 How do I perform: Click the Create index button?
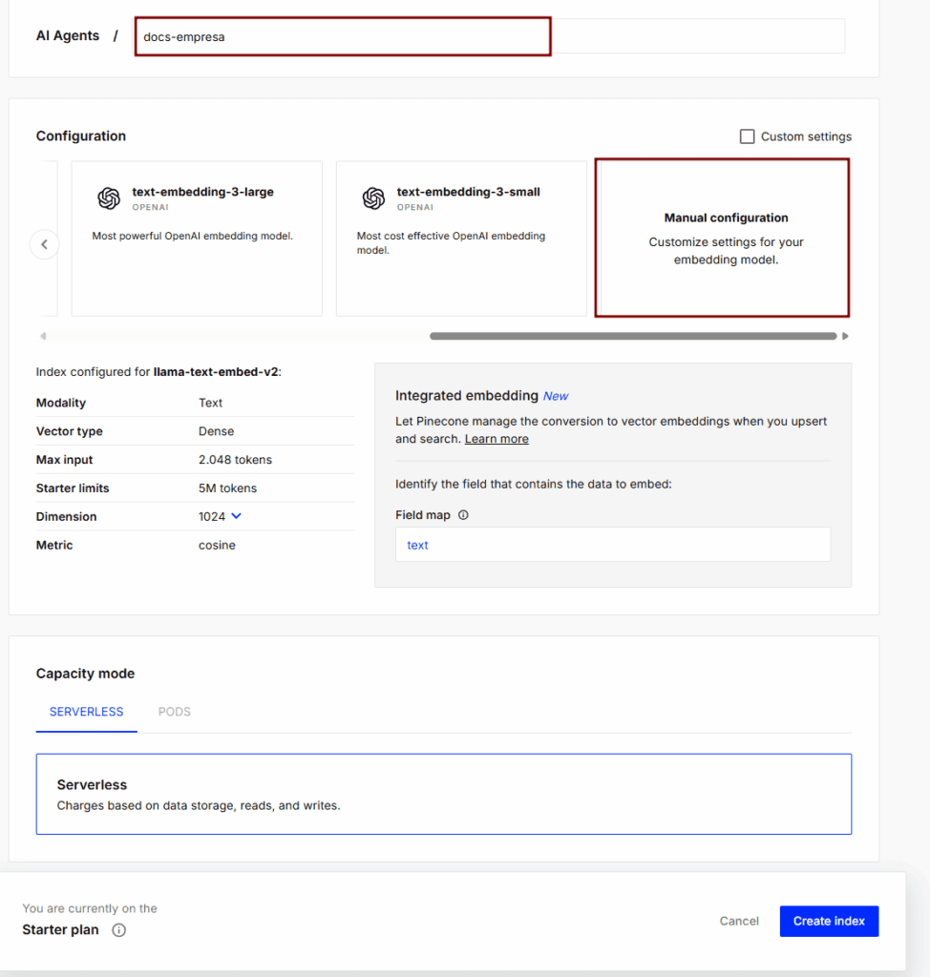(829, 921)
